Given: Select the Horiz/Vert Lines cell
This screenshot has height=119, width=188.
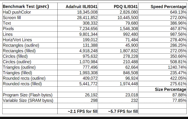Looking at the screenshot, I should point(30,40).
